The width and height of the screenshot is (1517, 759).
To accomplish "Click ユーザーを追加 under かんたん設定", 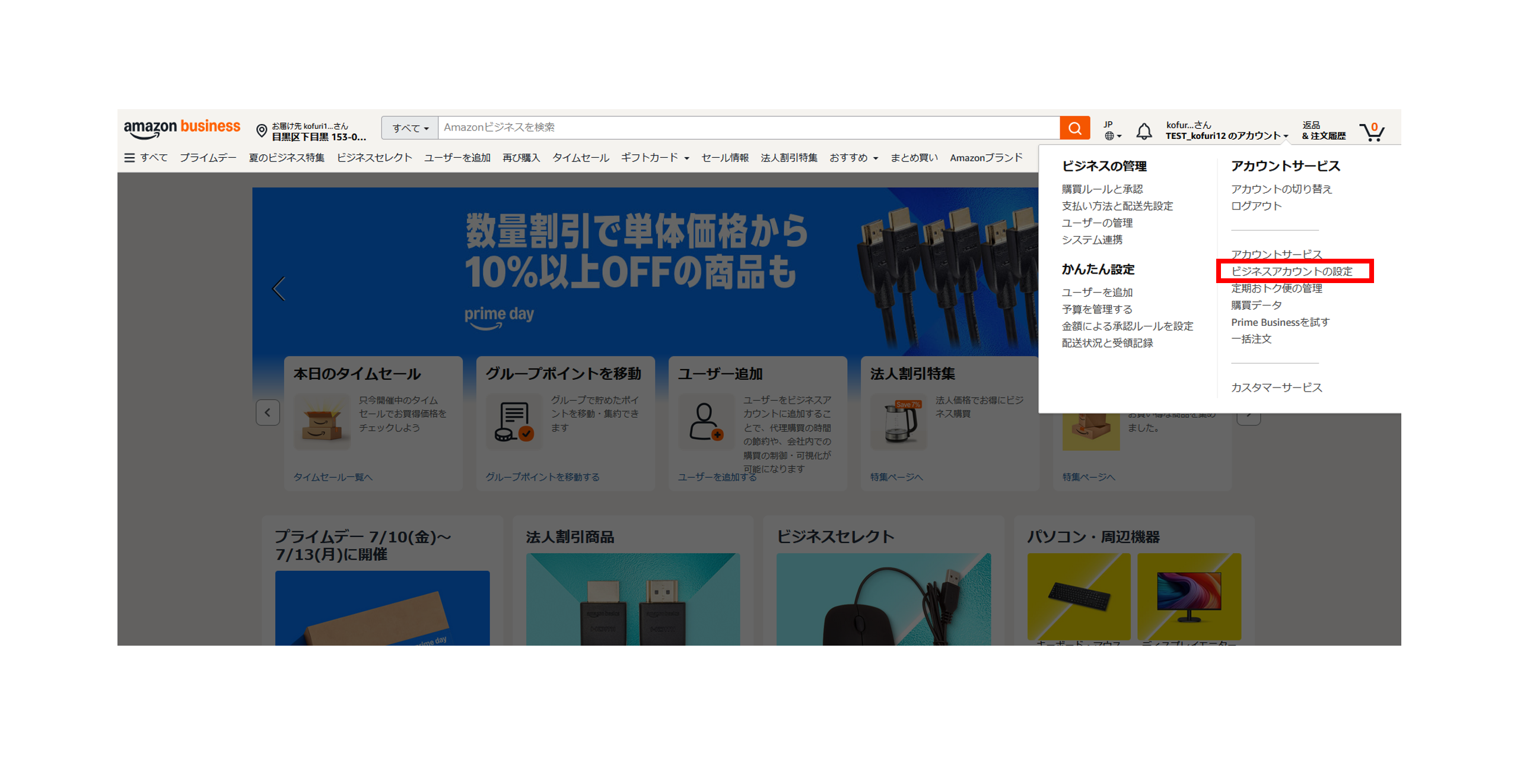I will 1097,292.
